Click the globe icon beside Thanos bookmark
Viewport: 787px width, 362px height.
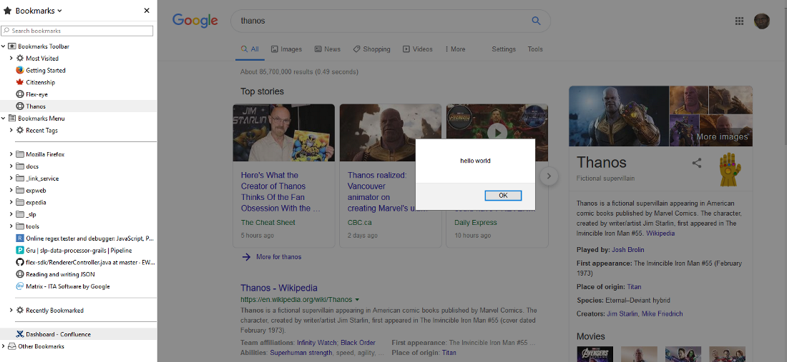coord(20,106)
